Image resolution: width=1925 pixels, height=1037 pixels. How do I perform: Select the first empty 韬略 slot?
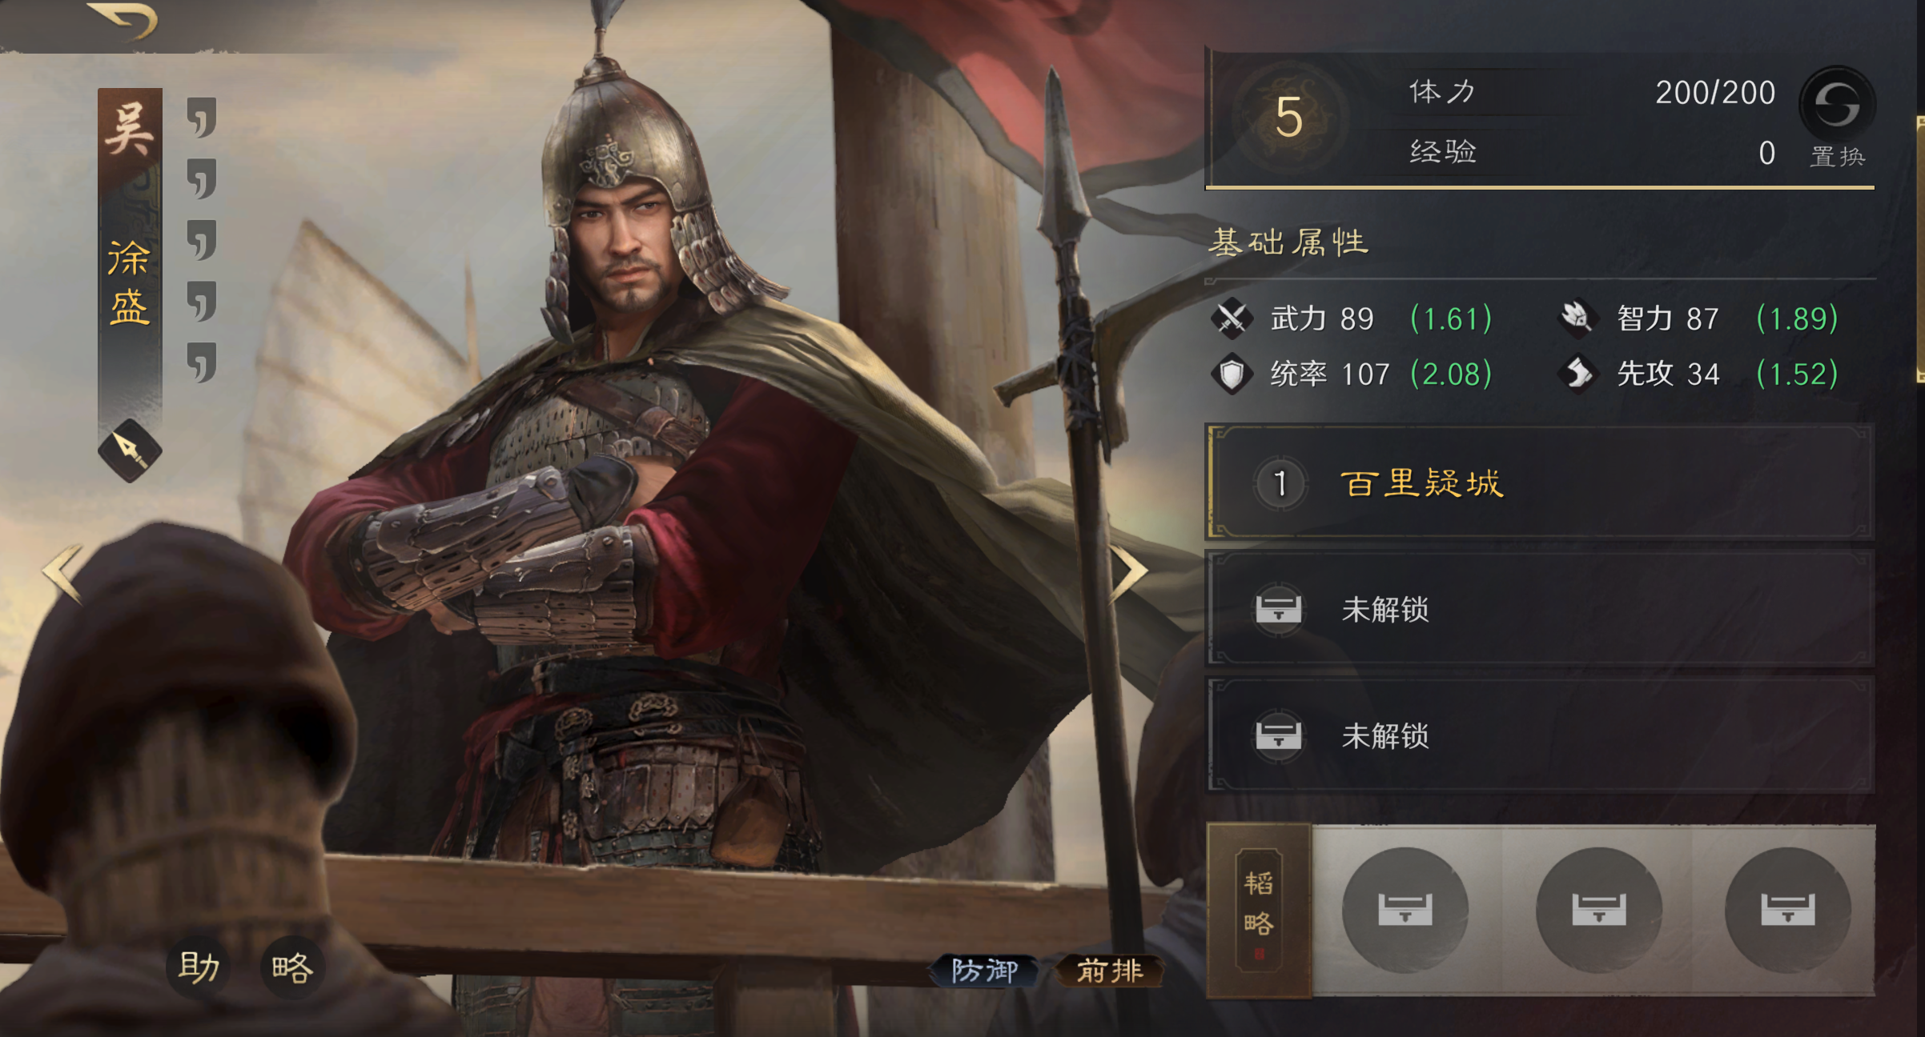click(1405, 910)
